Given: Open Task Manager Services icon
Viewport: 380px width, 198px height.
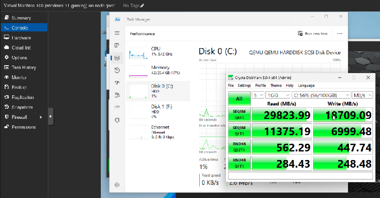Looking at the screenshot, I should pos(117,120).
